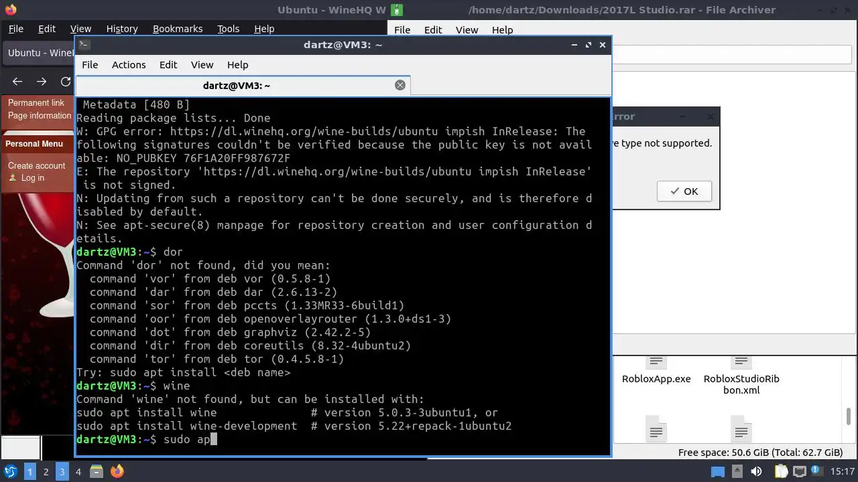The height and width of the screenshot is (482, 858).
Task: Open the terminal Actions menu
Action: pos(129,65)
